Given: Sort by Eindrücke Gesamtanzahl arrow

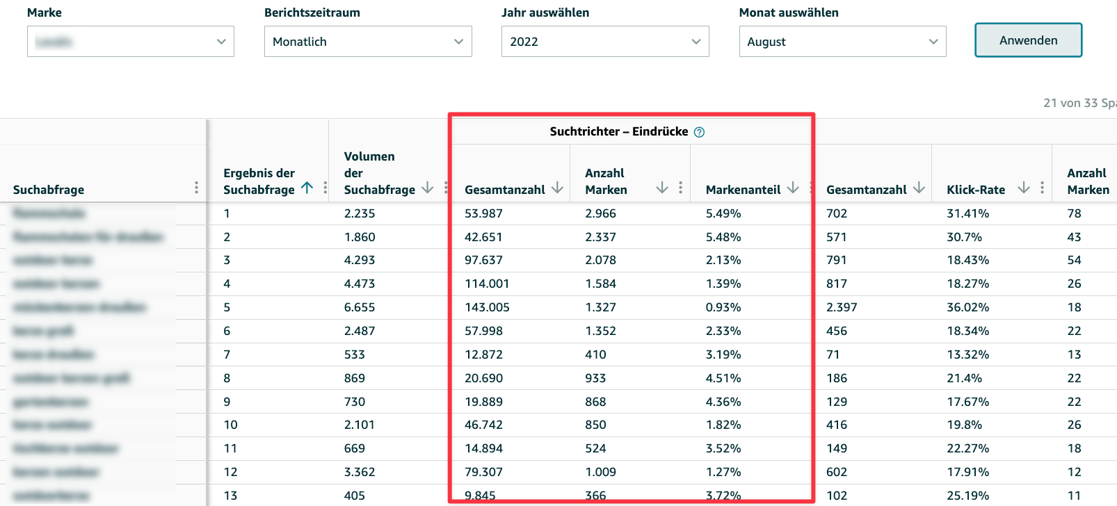Looking at the screenshot, I should coord(557,188).
